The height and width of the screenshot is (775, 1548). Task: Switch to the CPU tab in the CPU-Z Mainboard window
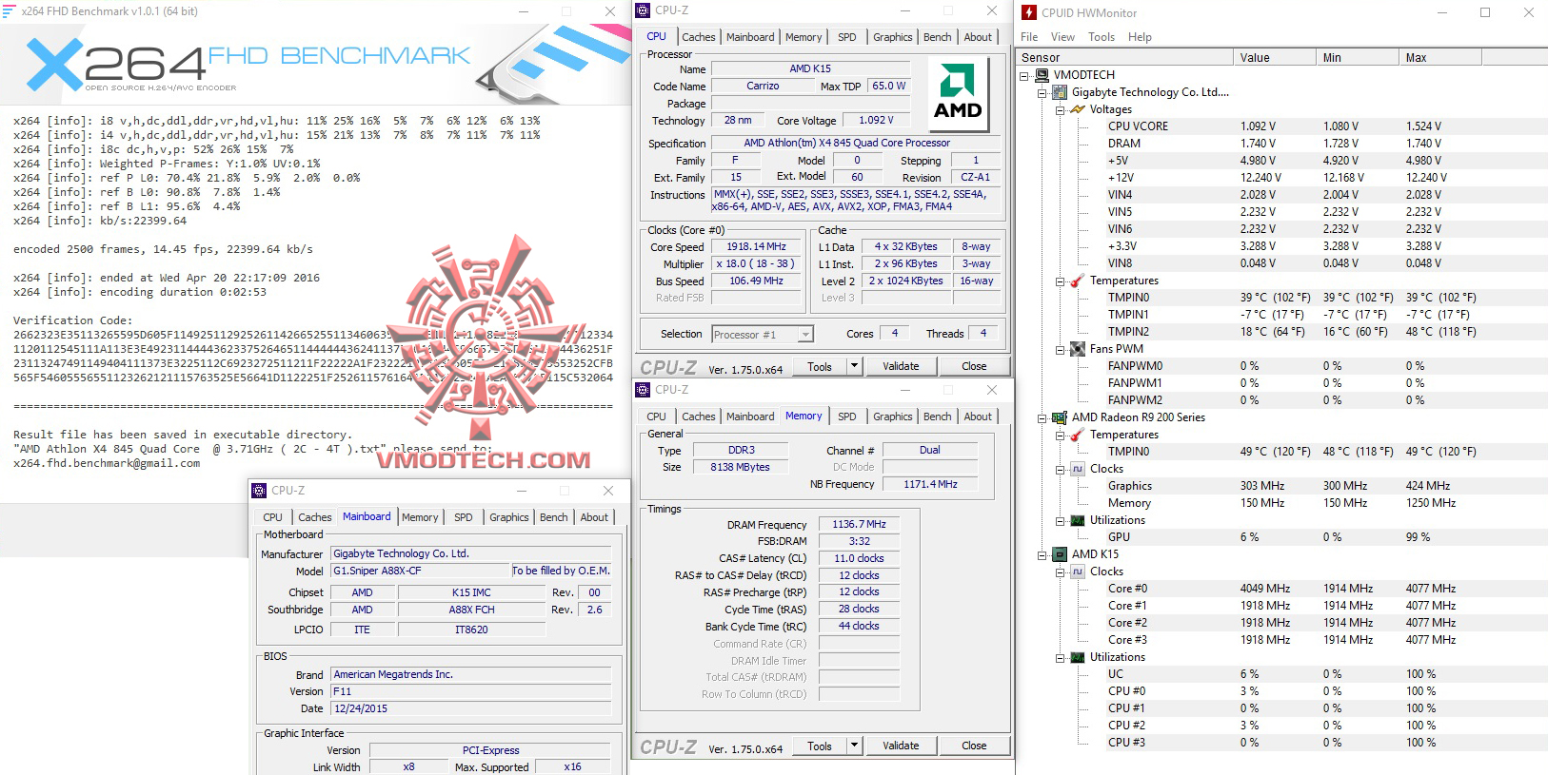tap(273, 517)
